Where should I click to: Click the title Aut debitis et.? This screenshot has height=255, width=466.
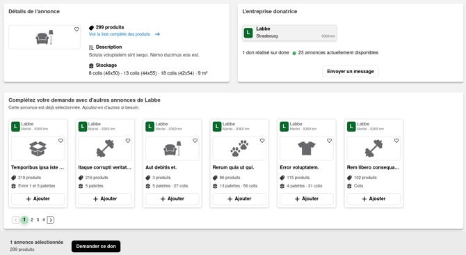coord(161,167)
